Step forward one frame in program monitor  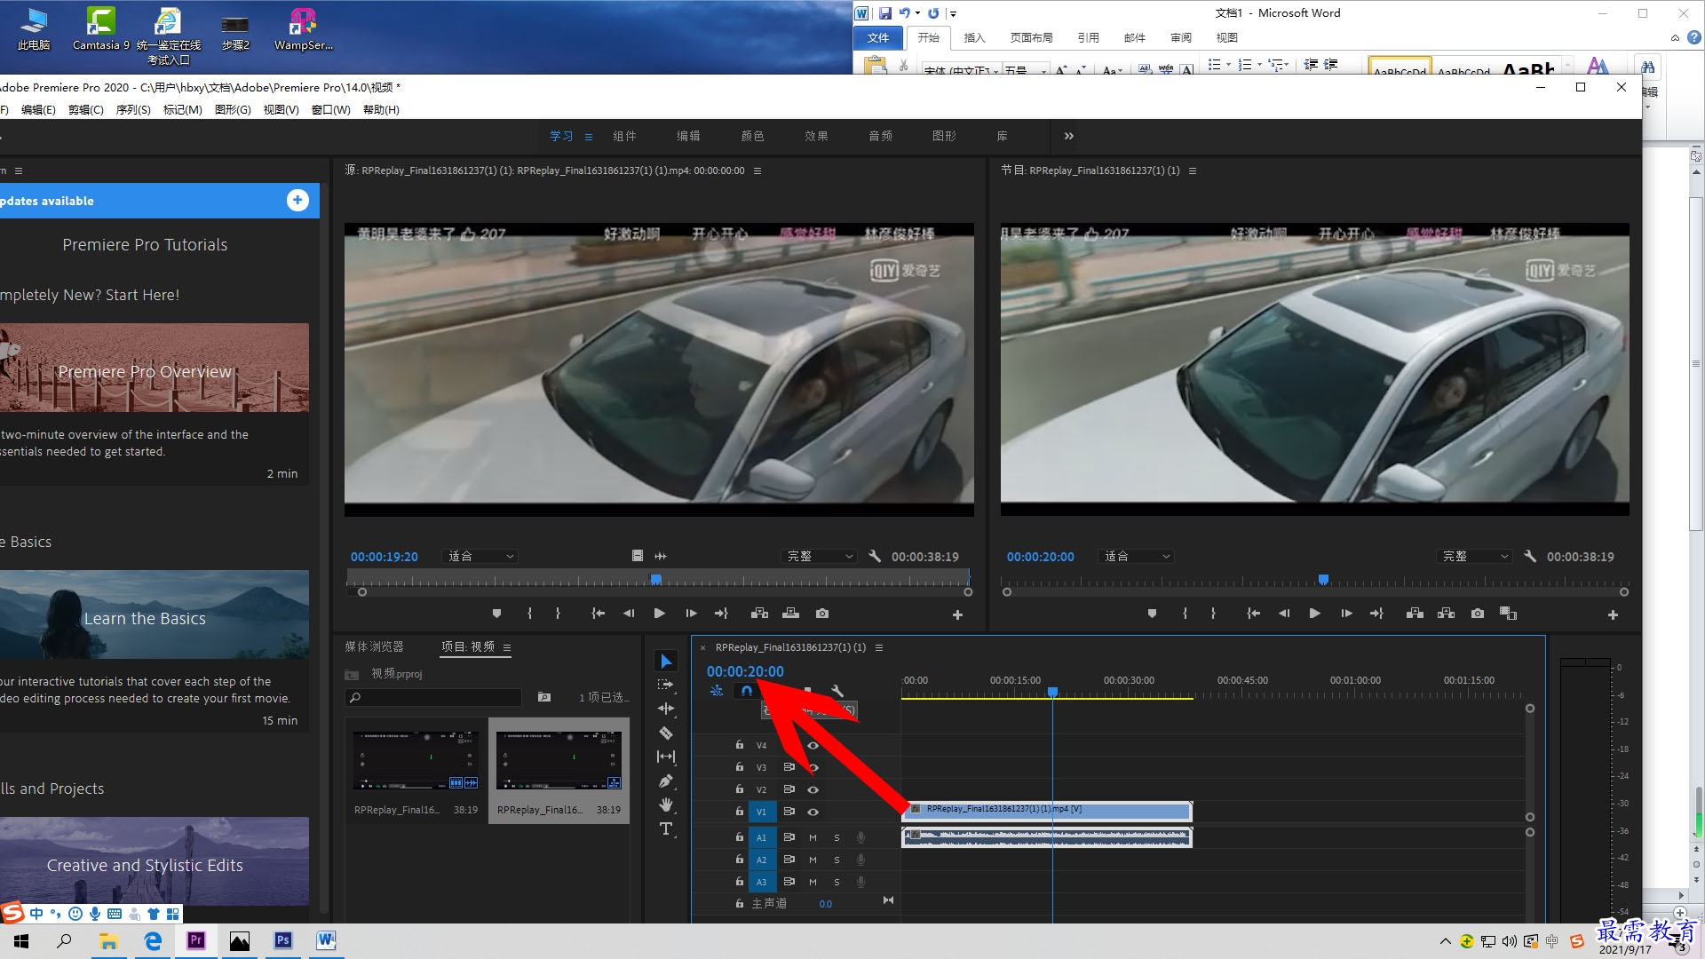[x=1346, y=614]
